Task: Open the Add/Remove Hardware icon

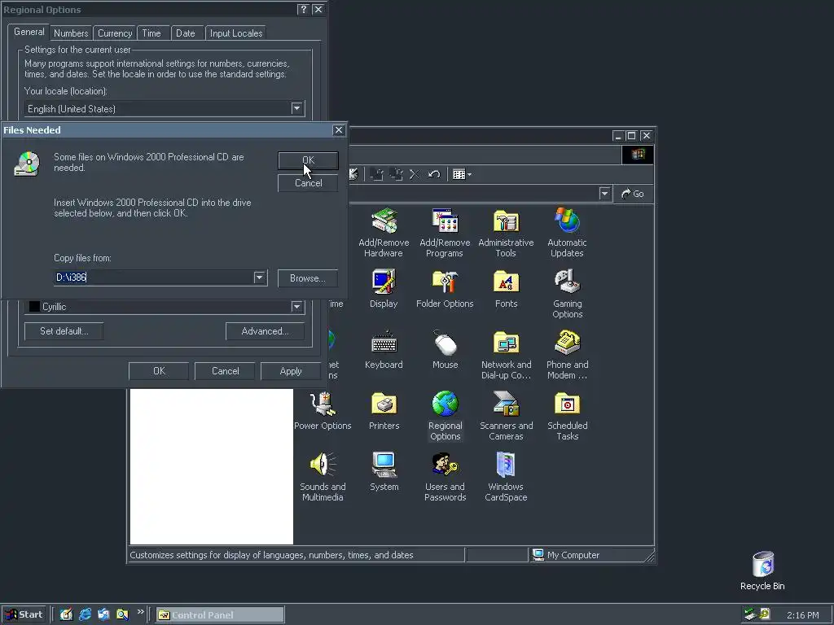Action: [x=384, y=232]
